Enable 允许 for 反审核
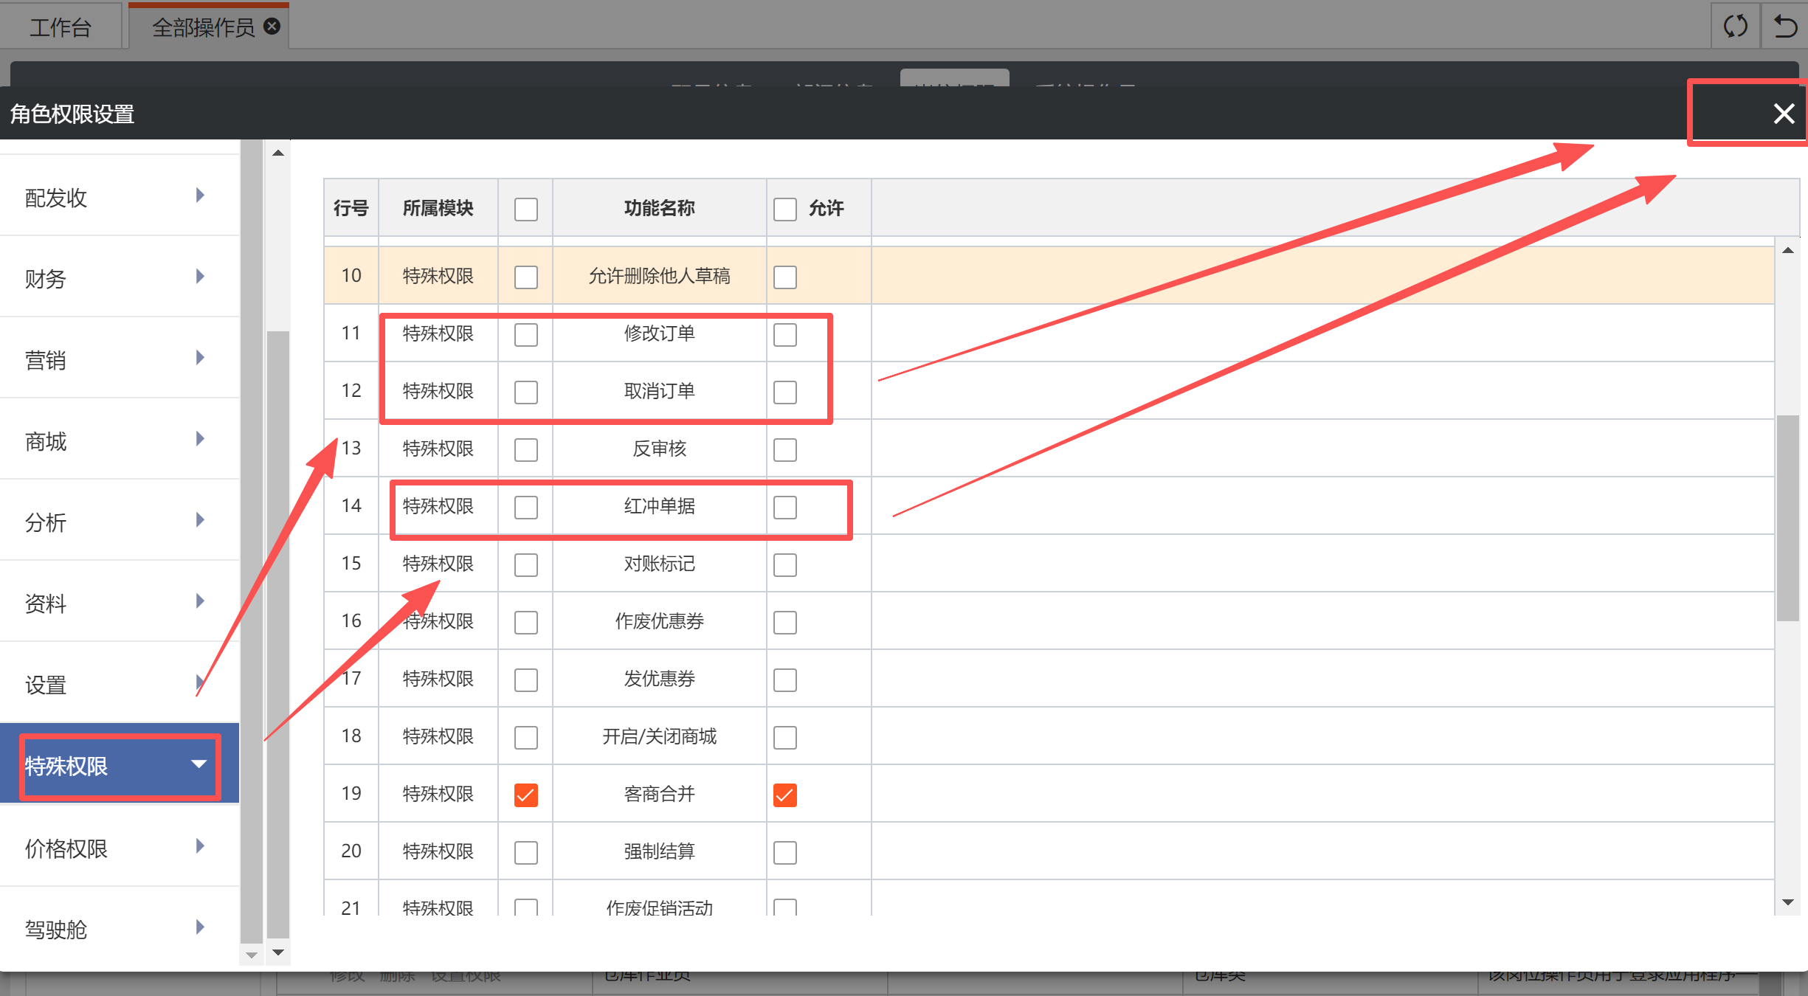Viewport: 1808px width, 996px height. tap(785, 449)
